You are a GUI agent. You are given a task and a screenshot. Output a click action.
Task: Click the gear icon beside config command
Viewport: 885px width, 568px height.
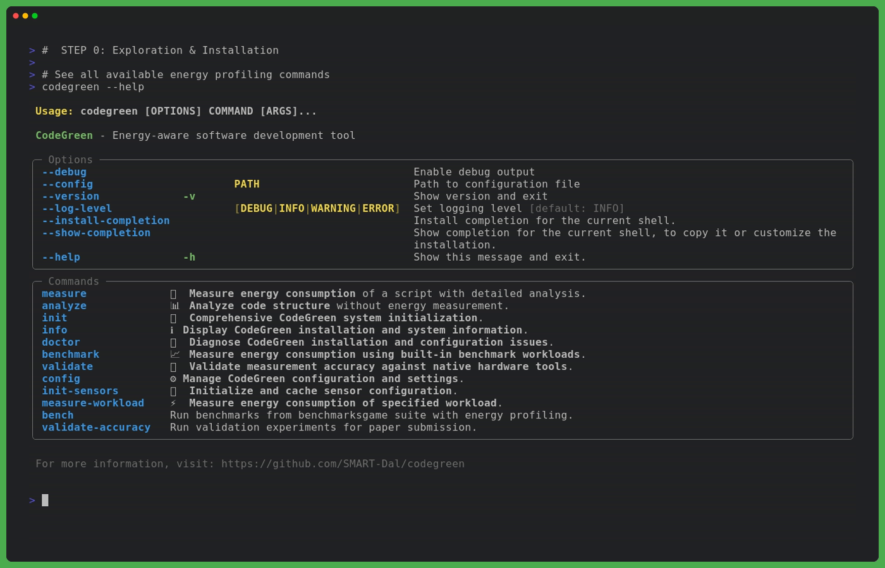tap(173, 379)
